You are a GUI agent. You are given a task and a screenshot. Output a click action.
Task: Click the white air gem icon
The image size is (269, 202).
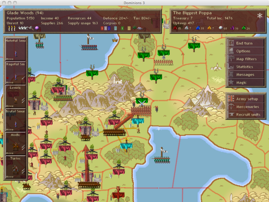(187, 28)
